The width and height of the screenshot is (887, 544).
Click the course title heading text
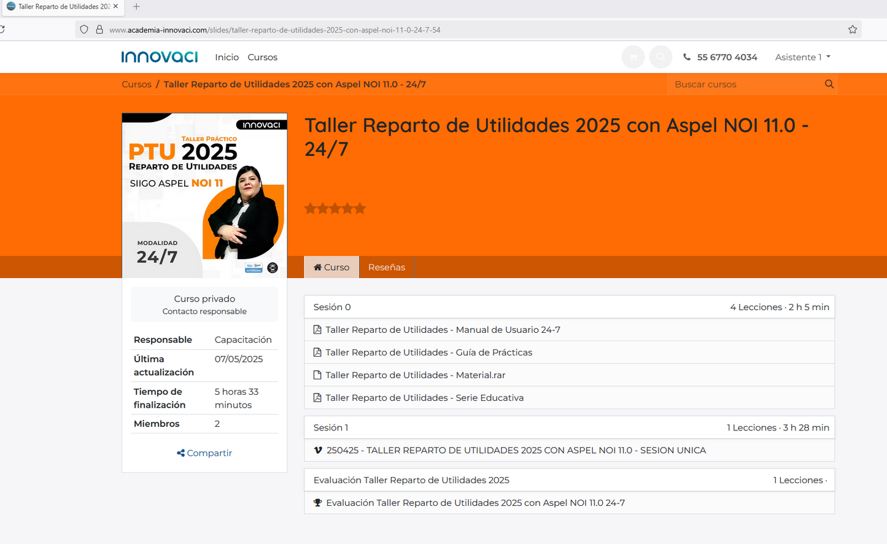[x=556, y=137]
